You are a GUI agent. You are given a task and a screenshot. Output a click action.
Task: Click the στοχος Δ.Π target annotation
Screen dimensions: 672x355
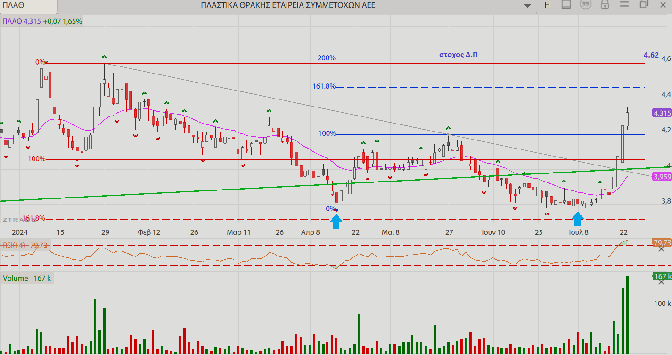(x=458, y=54)
